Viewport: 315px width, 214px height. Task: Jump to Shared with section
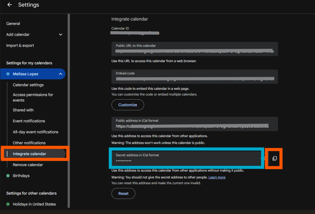23,110
